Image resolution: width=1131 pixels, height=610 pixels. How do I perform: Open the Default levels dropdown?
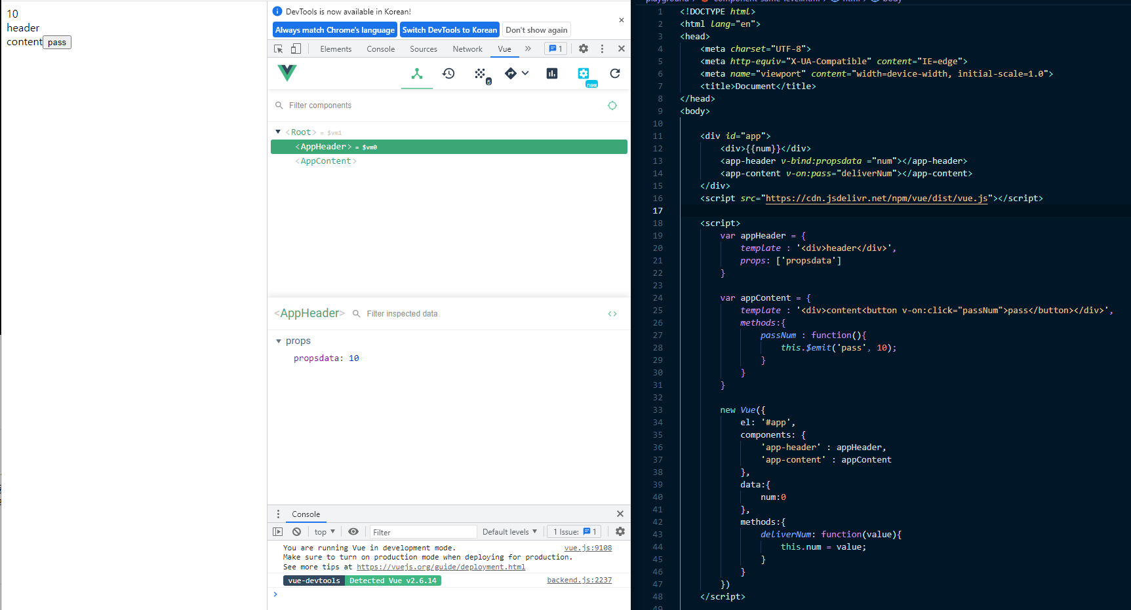click(x=509, y=532)
